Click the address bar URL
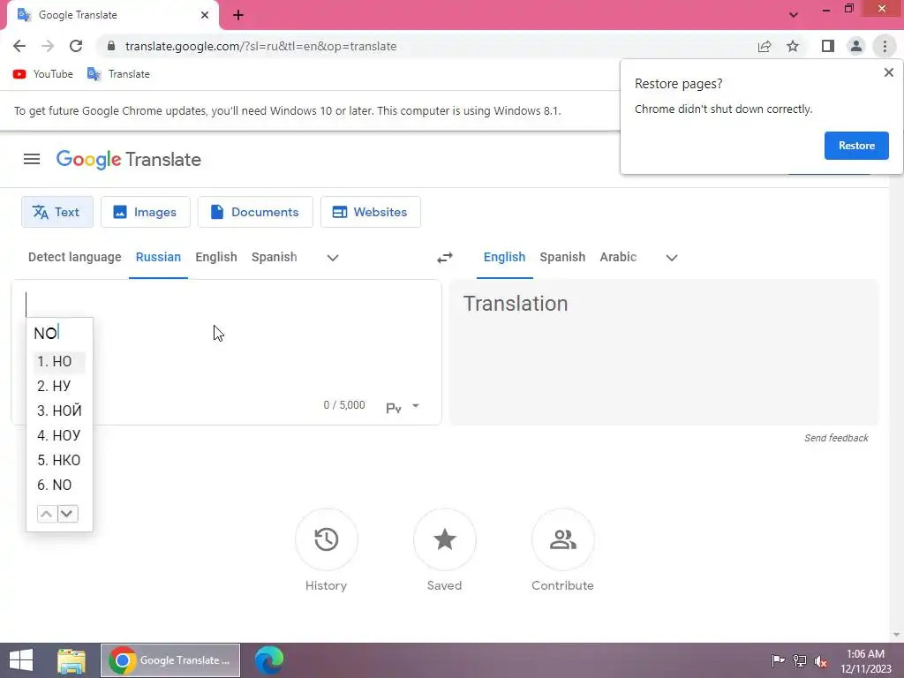 (x=260, y=46)
